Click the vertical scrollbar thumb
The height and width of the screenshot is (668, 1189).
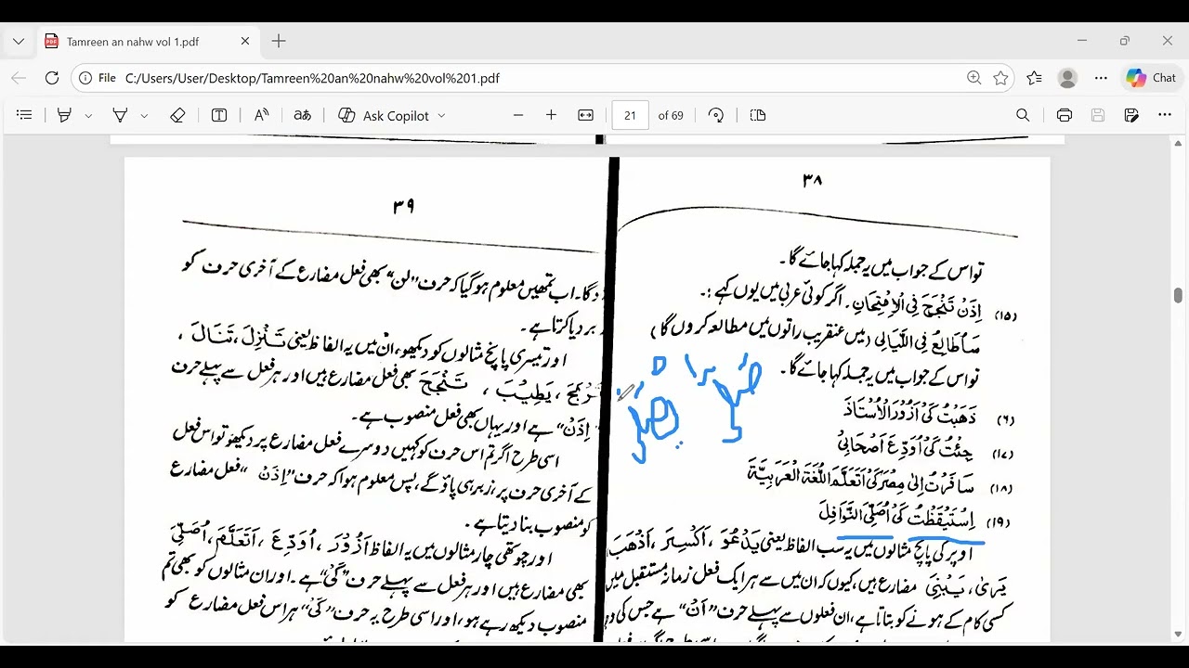point(1178,295)
